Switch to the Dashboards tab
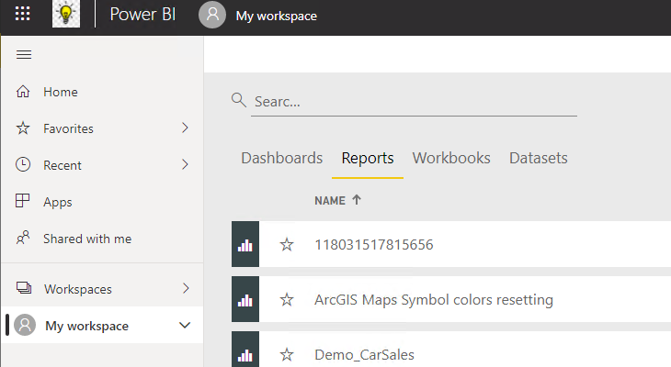The height and width of the screenshot is (367, 671). pyautogui.click(x=282, y=158)
